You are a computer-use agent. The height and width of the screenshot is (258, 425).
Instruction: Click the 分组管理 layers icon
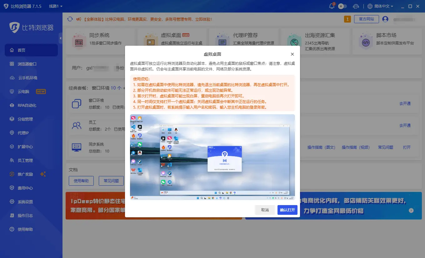(x=12, y=119)
